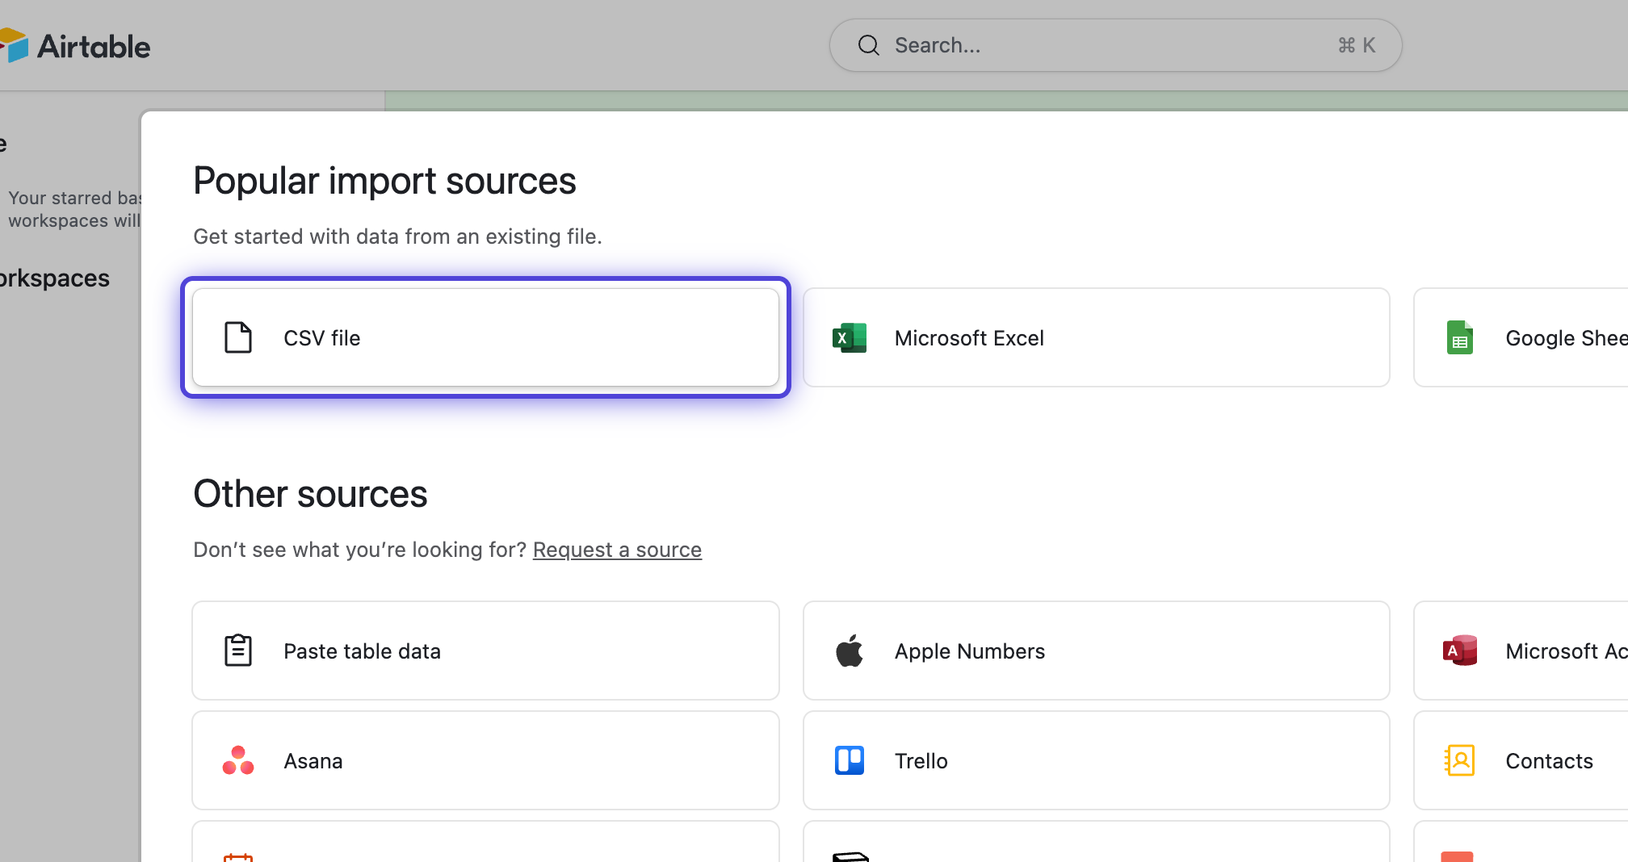The height and width of the screenshot is (862, 1628).
Task: Click the yellow Contacts address book icon
Action: click(x=1459, y=760)
